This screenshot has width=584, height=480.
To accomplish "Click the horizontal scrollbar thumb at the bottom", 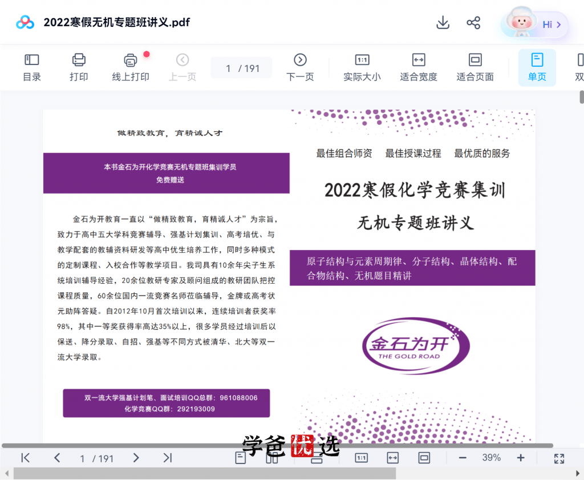I will [205, 474].
